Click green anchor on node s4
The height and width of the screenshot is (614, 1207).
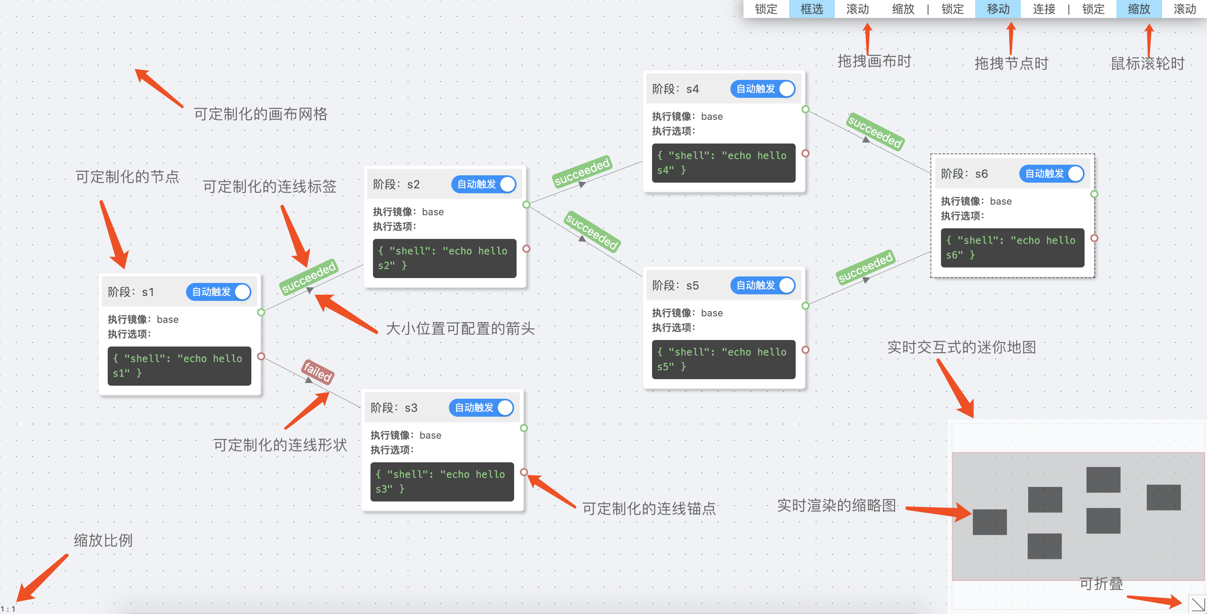805,109
